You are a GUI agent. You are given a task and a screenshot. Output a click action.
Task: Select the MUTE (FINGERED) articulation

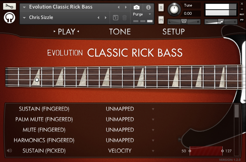[x=44, y=130]
